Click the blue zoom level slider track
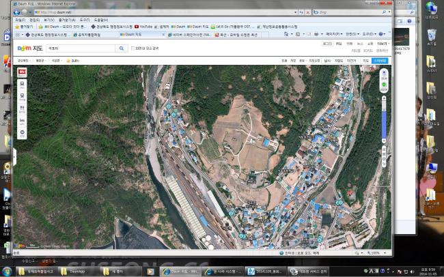Viewport: 444px width, 277px height. pos(384,123)
